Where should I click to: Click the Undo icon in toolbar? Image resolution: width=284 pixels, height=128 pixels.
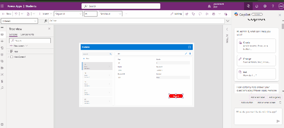[16, 14]
